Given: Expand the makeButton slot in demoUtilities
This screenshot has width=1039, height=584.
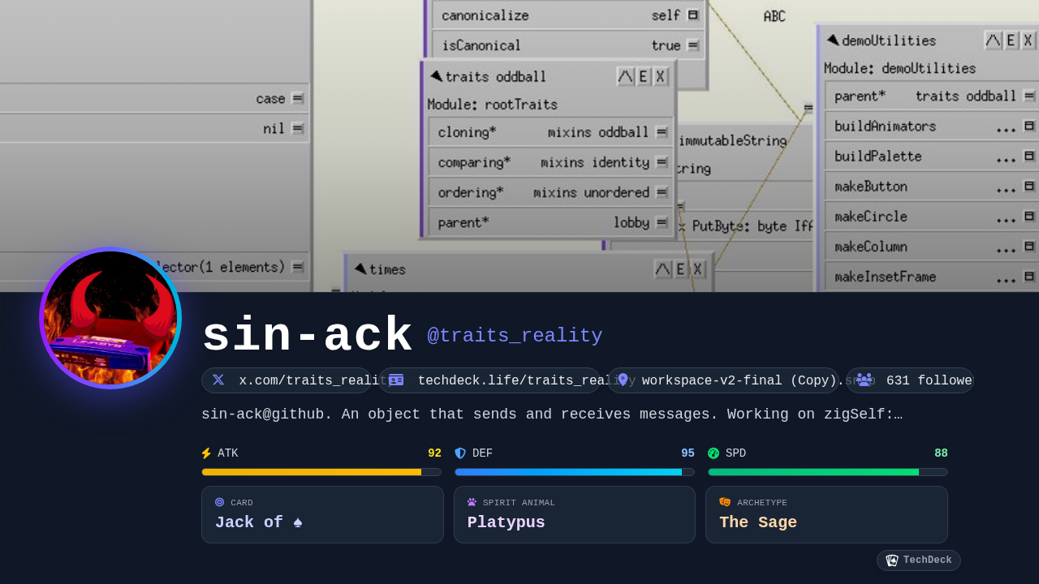Looking at the screenshot, I should [1029, 186].
